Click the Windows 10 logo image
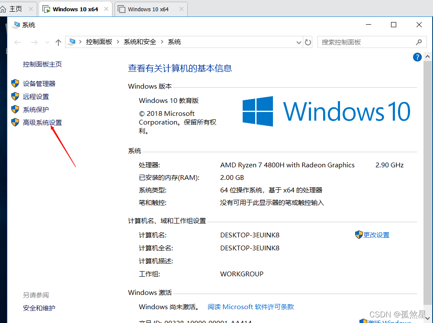The width and height of the screenshot is (433, 323). tap(326, 111)
